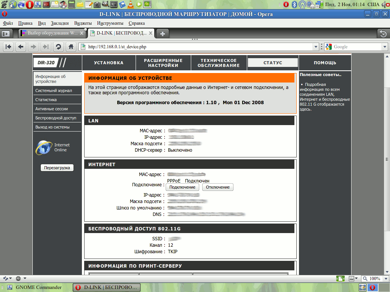Click the PPPoE Отключение button
Image resolution: width=390 pixels, height=292 pixels.
click(x=217, y=187)
